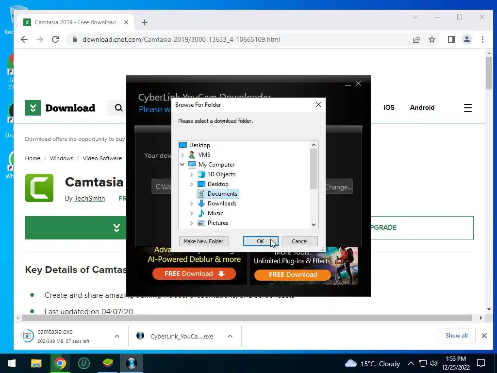The width and height of the screenshot is (497, 373).
Task: Click the Documents page icon
Action: pyautogui.click(x=201, y=194)
